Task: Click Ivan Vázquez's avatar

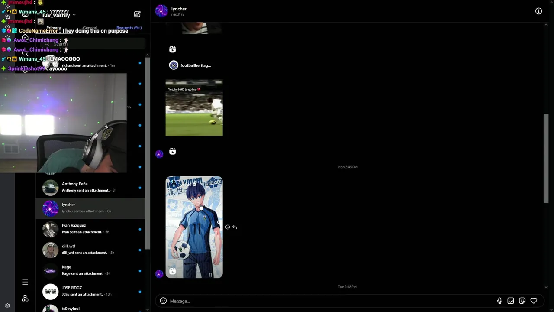Action: pos(50,229)
